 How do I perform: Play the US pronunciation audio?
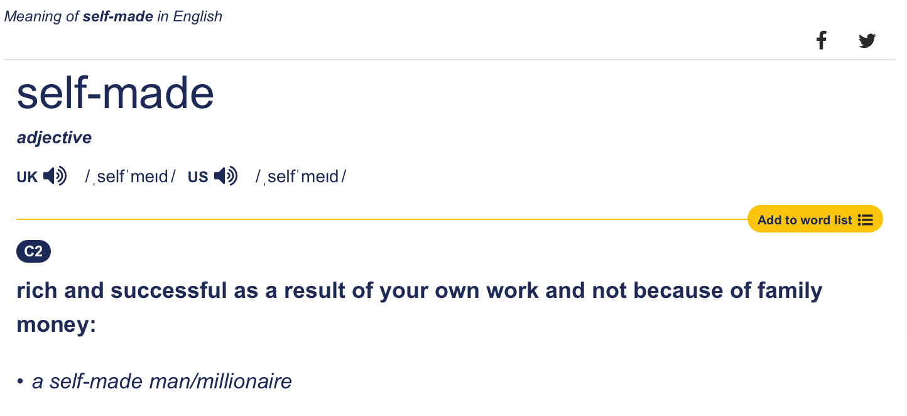coord(226,177)
